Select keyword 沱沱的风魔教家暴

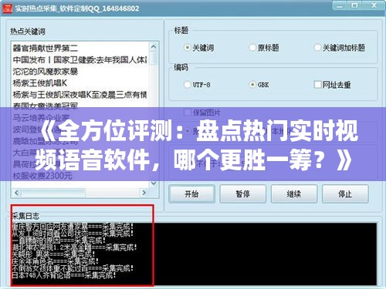point(46,72)
